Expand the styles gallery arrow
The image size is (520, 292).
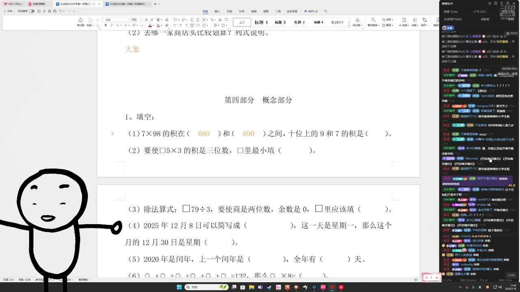coord(349,25)
